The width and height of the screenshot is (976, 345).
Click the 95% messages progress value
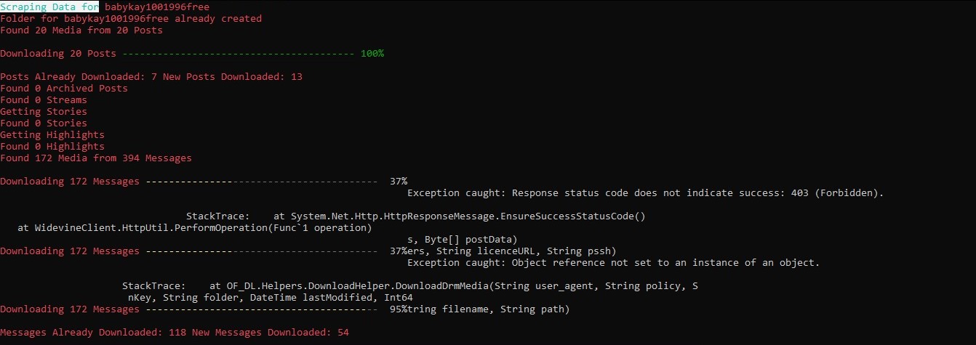pos(398,309)
